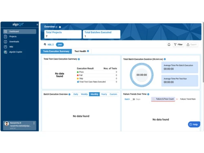This screenshot has width=204, height=153.
Task: Switch to Tests Execution Summary tab
Action: pos(56,51)
